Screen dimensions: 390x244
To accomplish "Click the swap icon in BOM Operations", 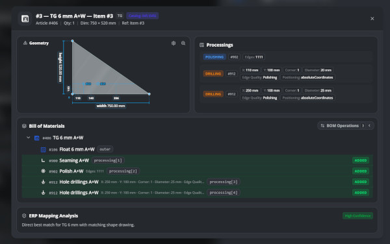I will (322, 126).
